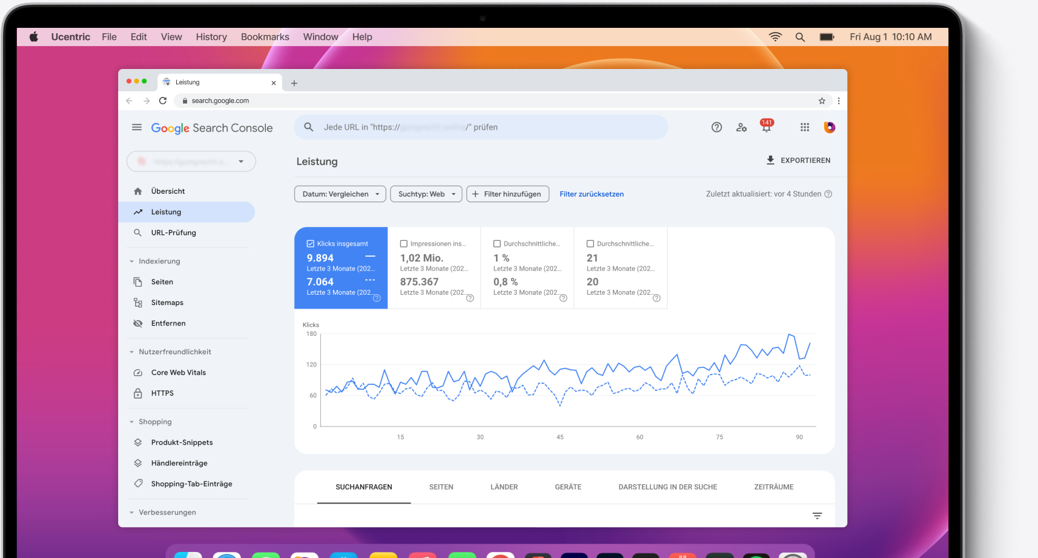The width and height of the screenshot is (1038, 558).
Task: Enable the 1 % CTR metric checkbox
Action: click(x=497, y=244)
